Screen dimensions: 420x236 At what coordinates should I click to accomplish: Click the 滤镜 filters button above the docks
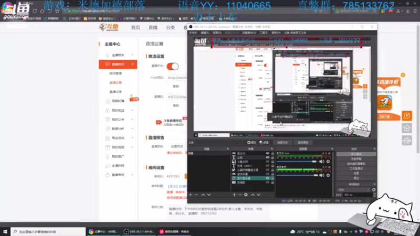point(264,142)
